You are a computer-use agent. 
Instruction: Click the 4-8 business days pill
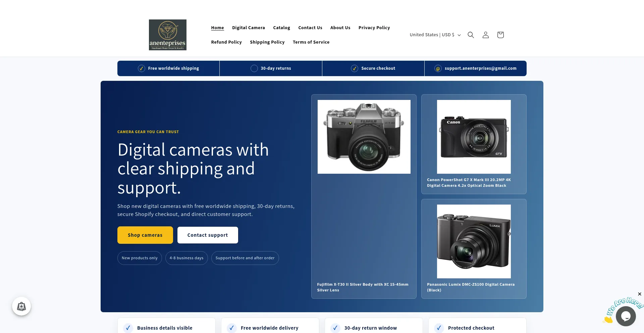tap(186, 258)
